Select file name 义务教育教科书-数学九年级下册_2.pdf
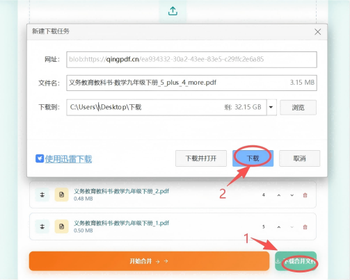The image size is (350, 280). click(x=121, y=191)
